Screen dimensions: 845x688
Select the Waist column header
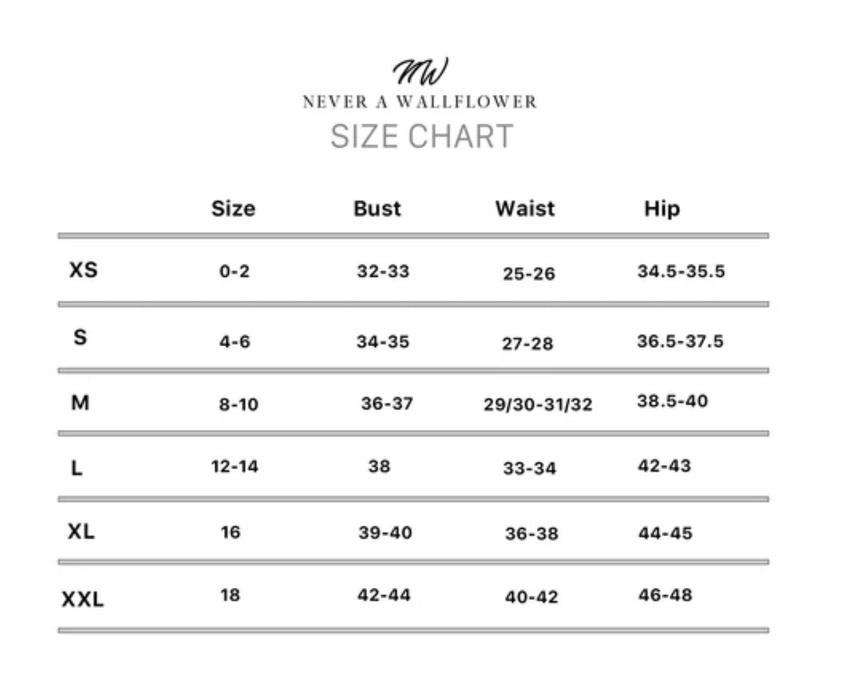point(525,208)
